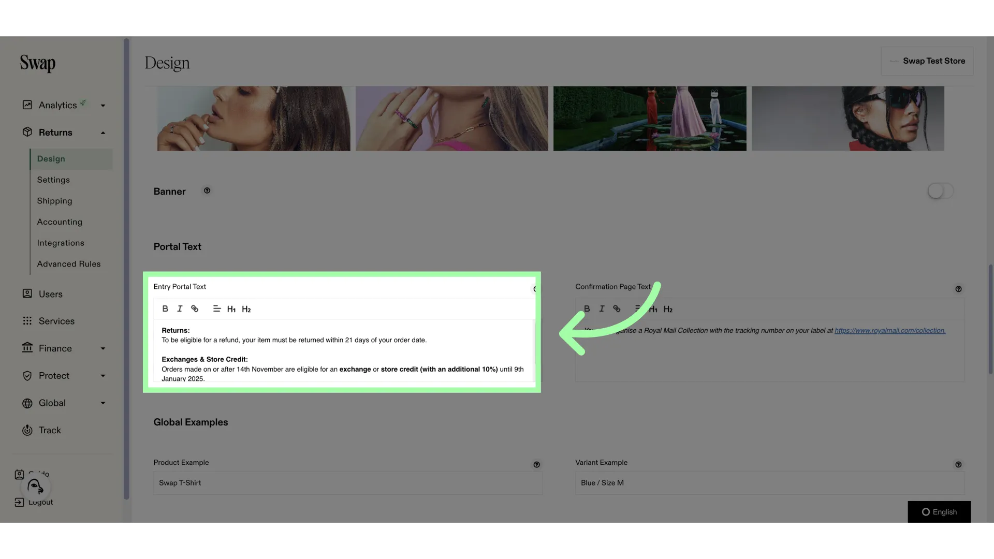Select the sunglasses woman image

(x=848, y=119)
